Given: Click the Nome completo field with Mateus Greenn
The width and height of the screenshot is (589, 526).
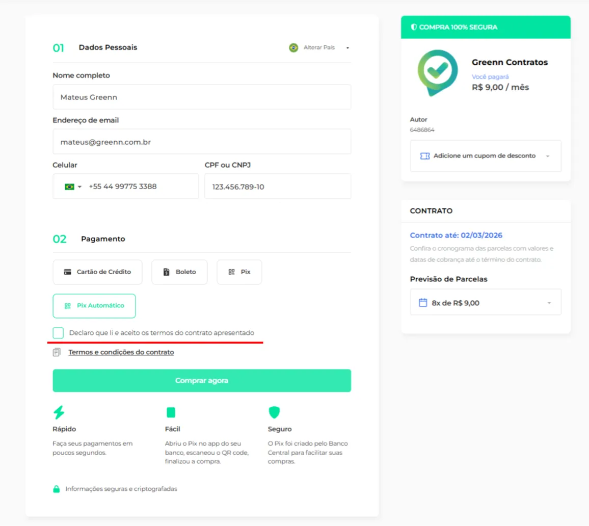Looking at the screenshot, I should click(202, 97).
